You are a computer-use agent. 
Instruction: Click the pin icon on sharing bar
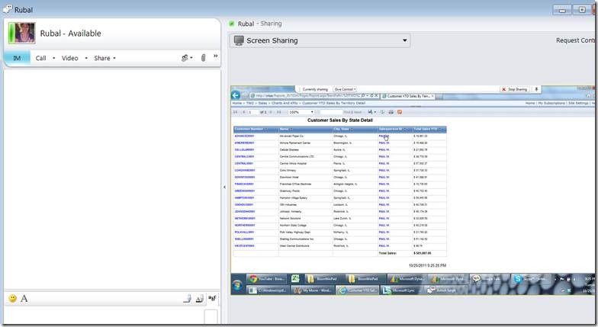[x=537, y=89]
